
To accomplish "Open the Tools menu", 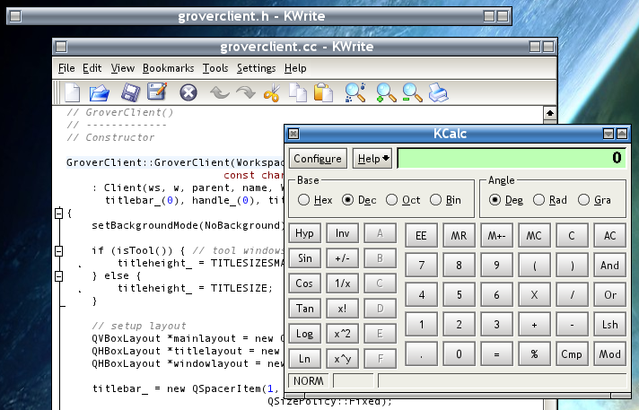I will click(x=215, y=68).
